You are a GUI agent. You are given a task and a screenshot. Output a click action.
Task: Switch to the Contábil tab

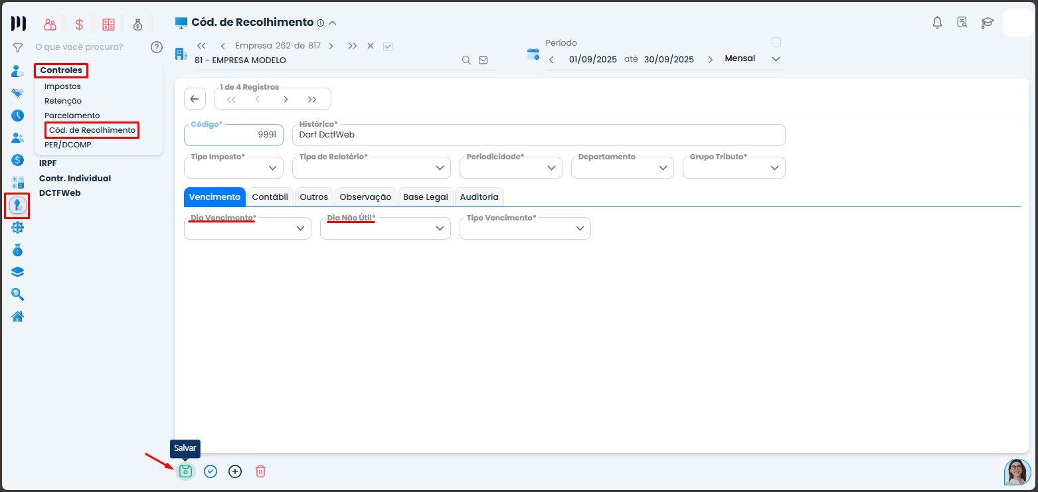click(x=270, y=197)
